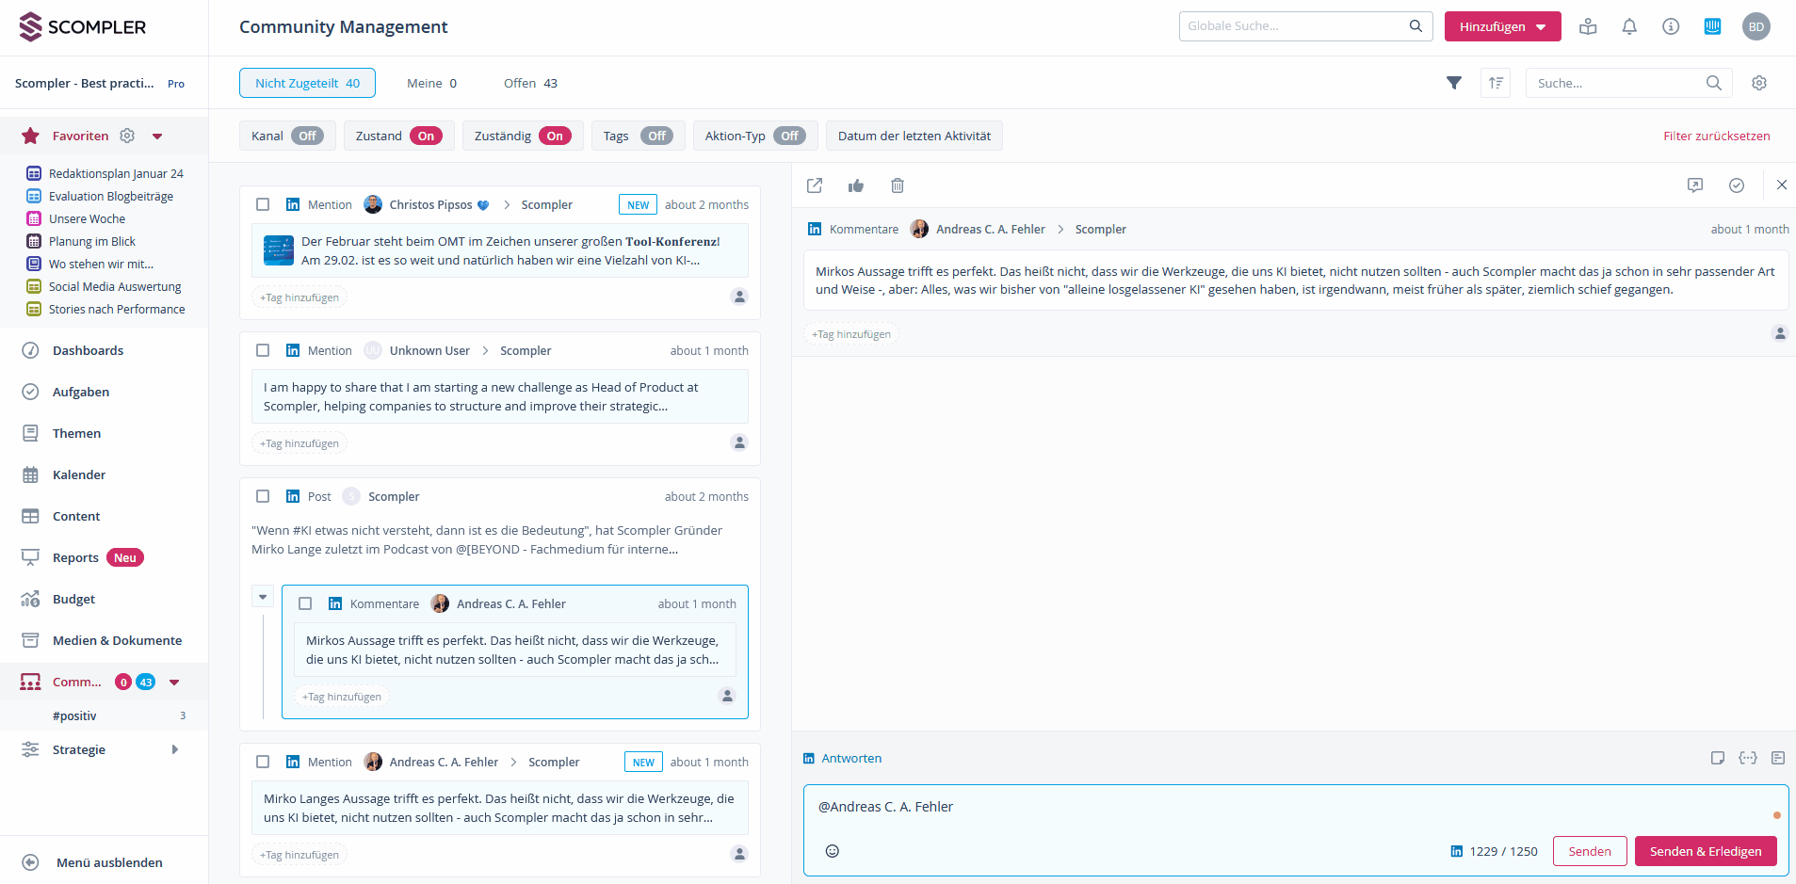The image size is (1796, 884).
Task: Select the thumbs-up like icon in detail panel
Action: [x=856, y=185]
